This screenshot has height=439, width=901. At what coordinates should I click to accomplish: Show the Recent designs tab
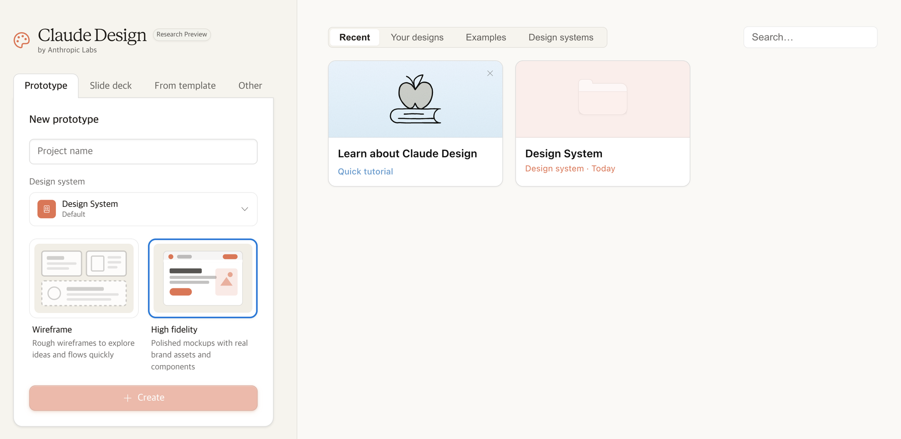[355, 37]
